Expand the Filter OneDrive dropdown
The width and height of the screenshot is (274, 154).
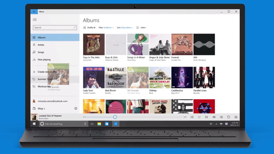(106, 27)
